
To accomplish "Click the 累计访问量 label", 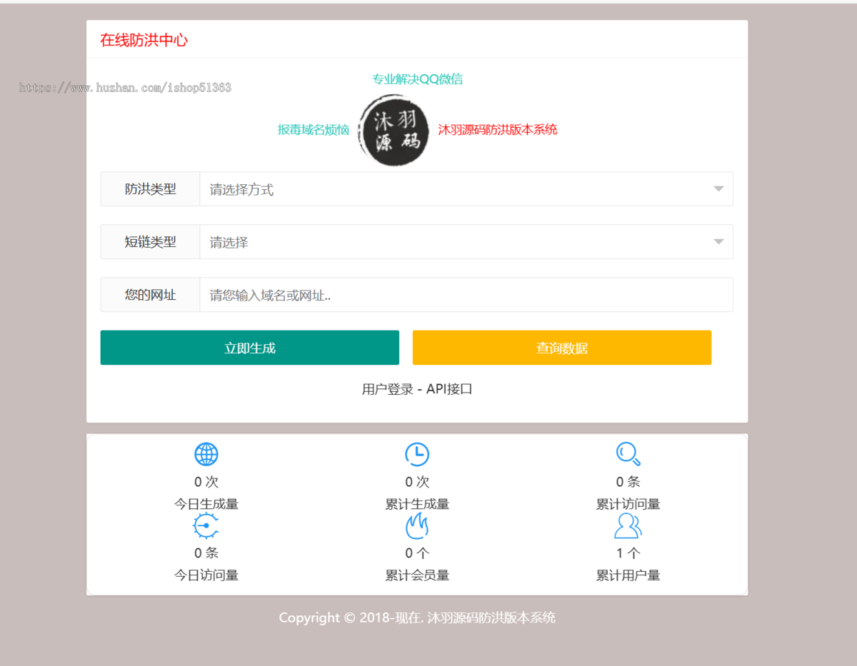I will (x=628, y=504).
